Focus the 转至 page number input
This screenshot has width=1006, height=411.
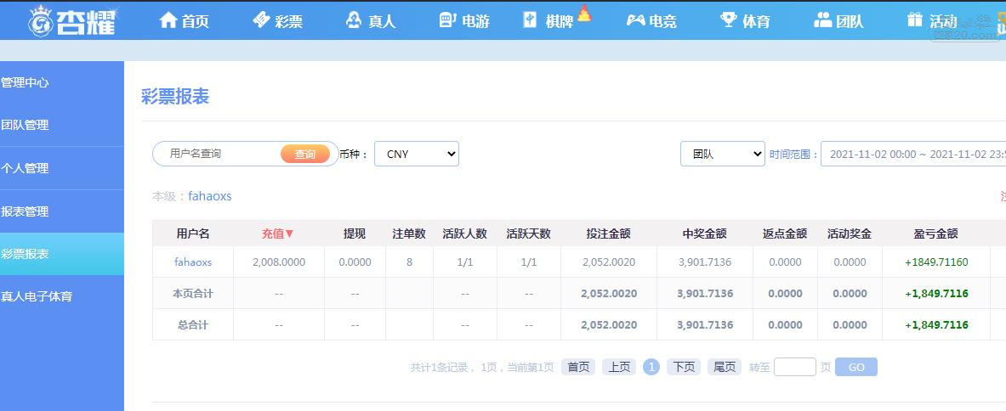pos(795,367)
